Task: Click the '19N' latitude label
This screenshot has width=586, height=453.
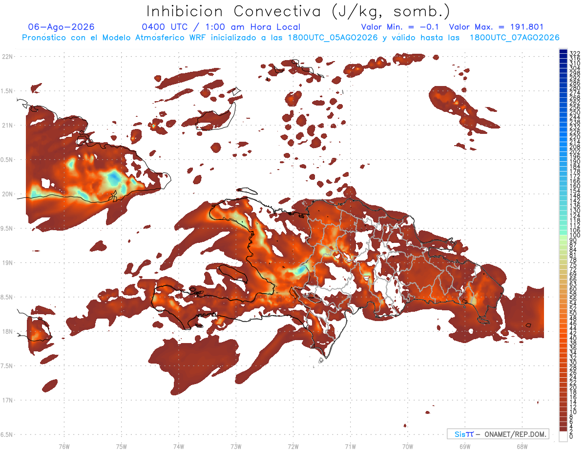Action: click(8, 262)
